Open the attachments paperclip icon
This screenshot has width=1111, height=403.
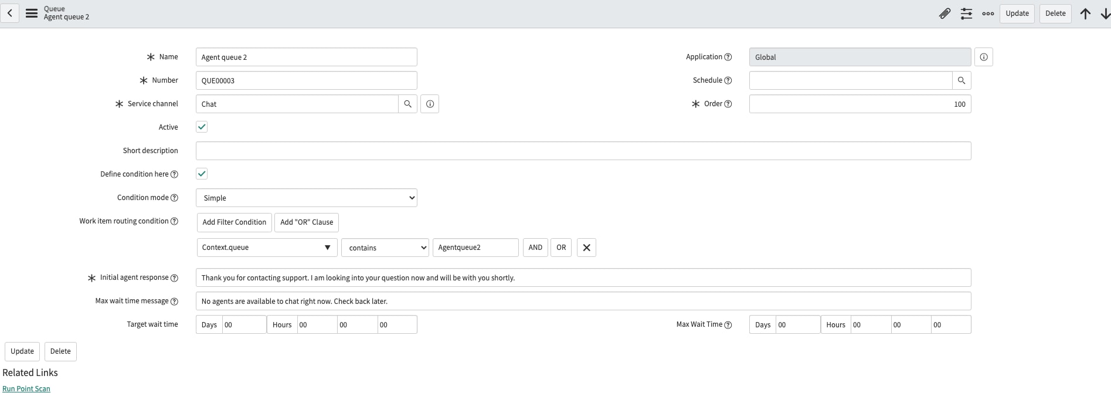(x=944, y=13)
